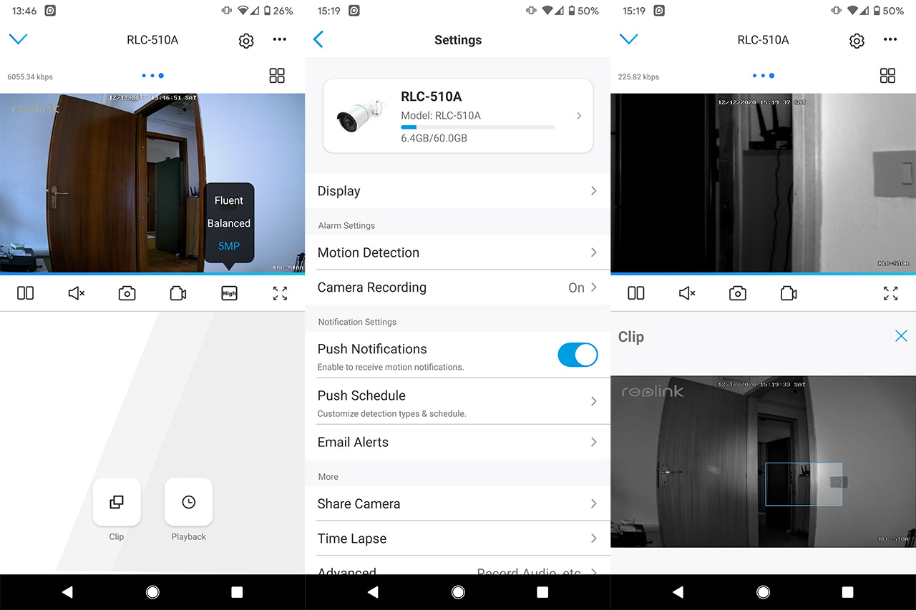This screenshot has width=916, height=610.
Task: Open settings gear in left RLC-510A screen
Action: point(246,41)
